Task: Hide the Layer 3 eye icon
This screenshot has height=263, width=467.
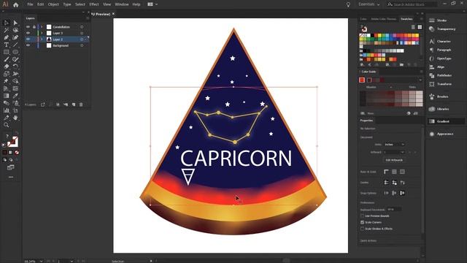Action: point(28,33)
